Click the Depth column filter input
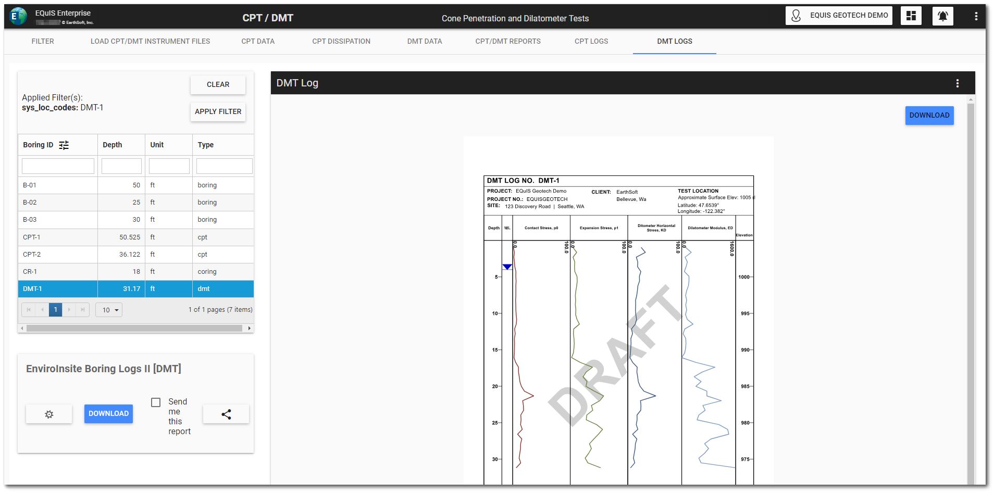 coord(121,166)
